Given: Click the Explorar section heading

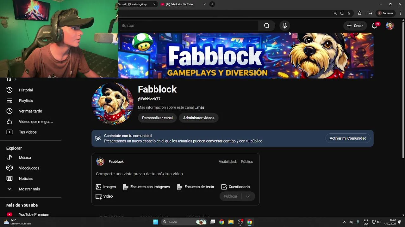Looking at the screenshot, I should coord(14,148).
